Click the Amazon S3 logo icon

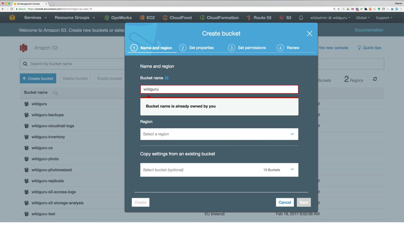(24, 48)
